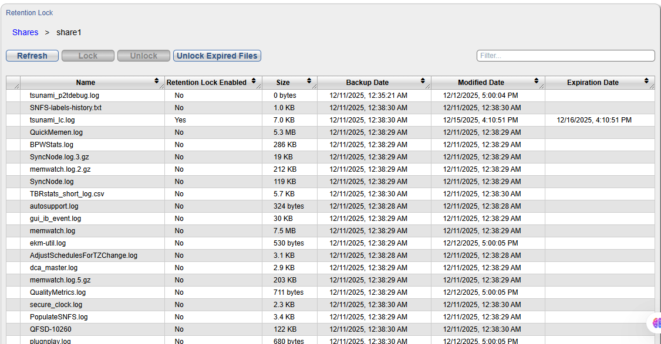Screen dimensions: 661x344
Task: Open the colorful brain assistant icon
Action: click(656, 323)
